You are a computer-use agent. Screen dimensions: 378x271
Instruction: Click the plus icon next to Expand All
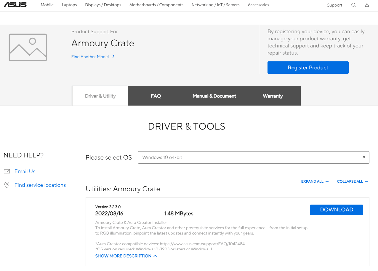327,181
